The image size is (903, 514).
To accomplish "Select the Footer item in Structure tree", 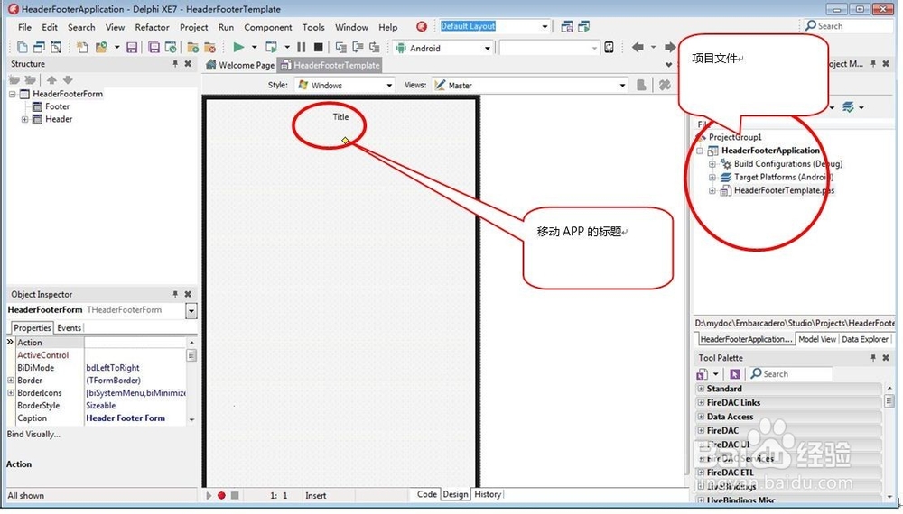I will coord(57,106).
